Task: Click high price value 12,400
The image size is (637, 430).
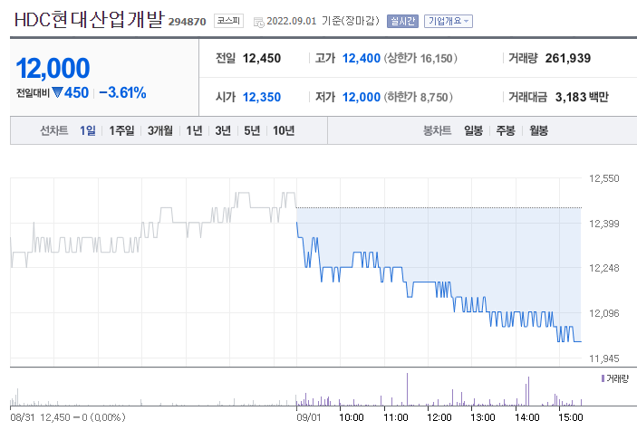Action: tap(362, 58)
